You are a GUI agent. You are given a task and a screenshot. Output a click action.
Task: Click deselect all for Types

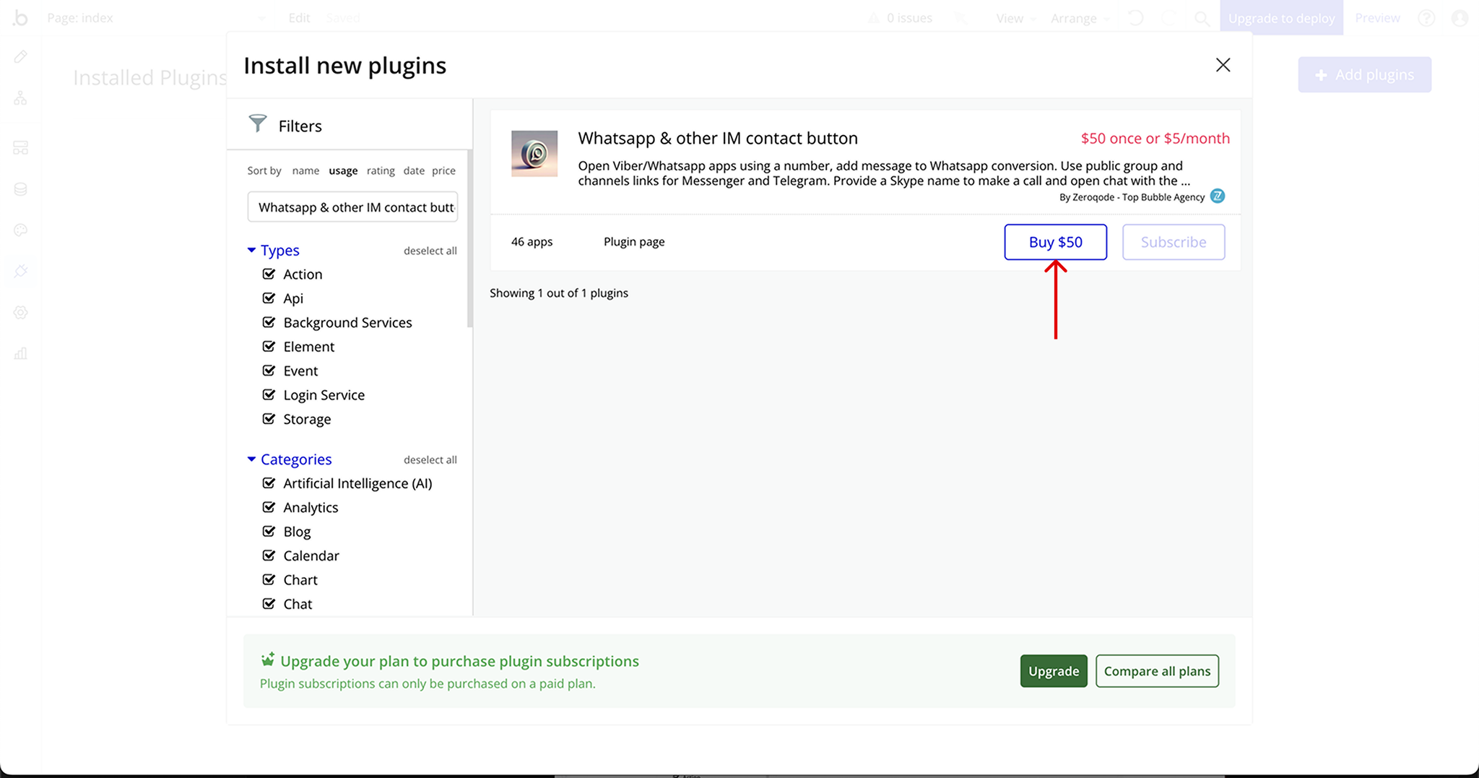click(430, 251)
